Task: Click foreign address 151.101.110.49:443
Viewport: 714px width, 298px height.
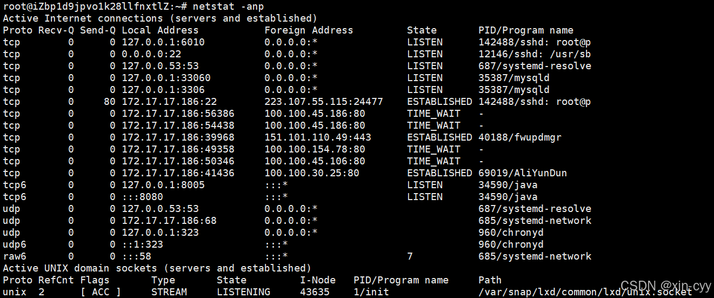Action: pos(318,137)
